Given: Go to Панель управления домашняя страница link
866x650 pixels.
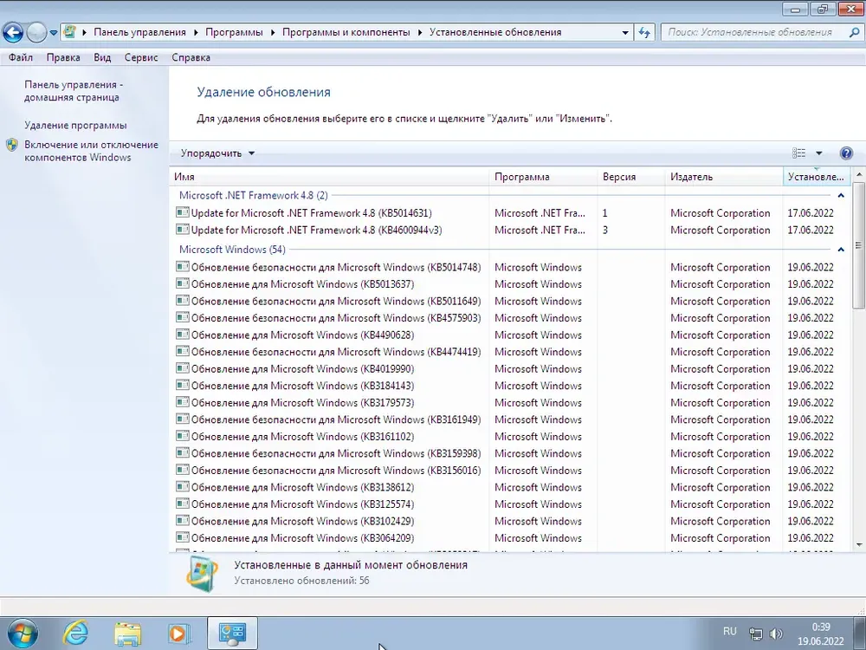Looking at the screenshot, I should point(74,91).
